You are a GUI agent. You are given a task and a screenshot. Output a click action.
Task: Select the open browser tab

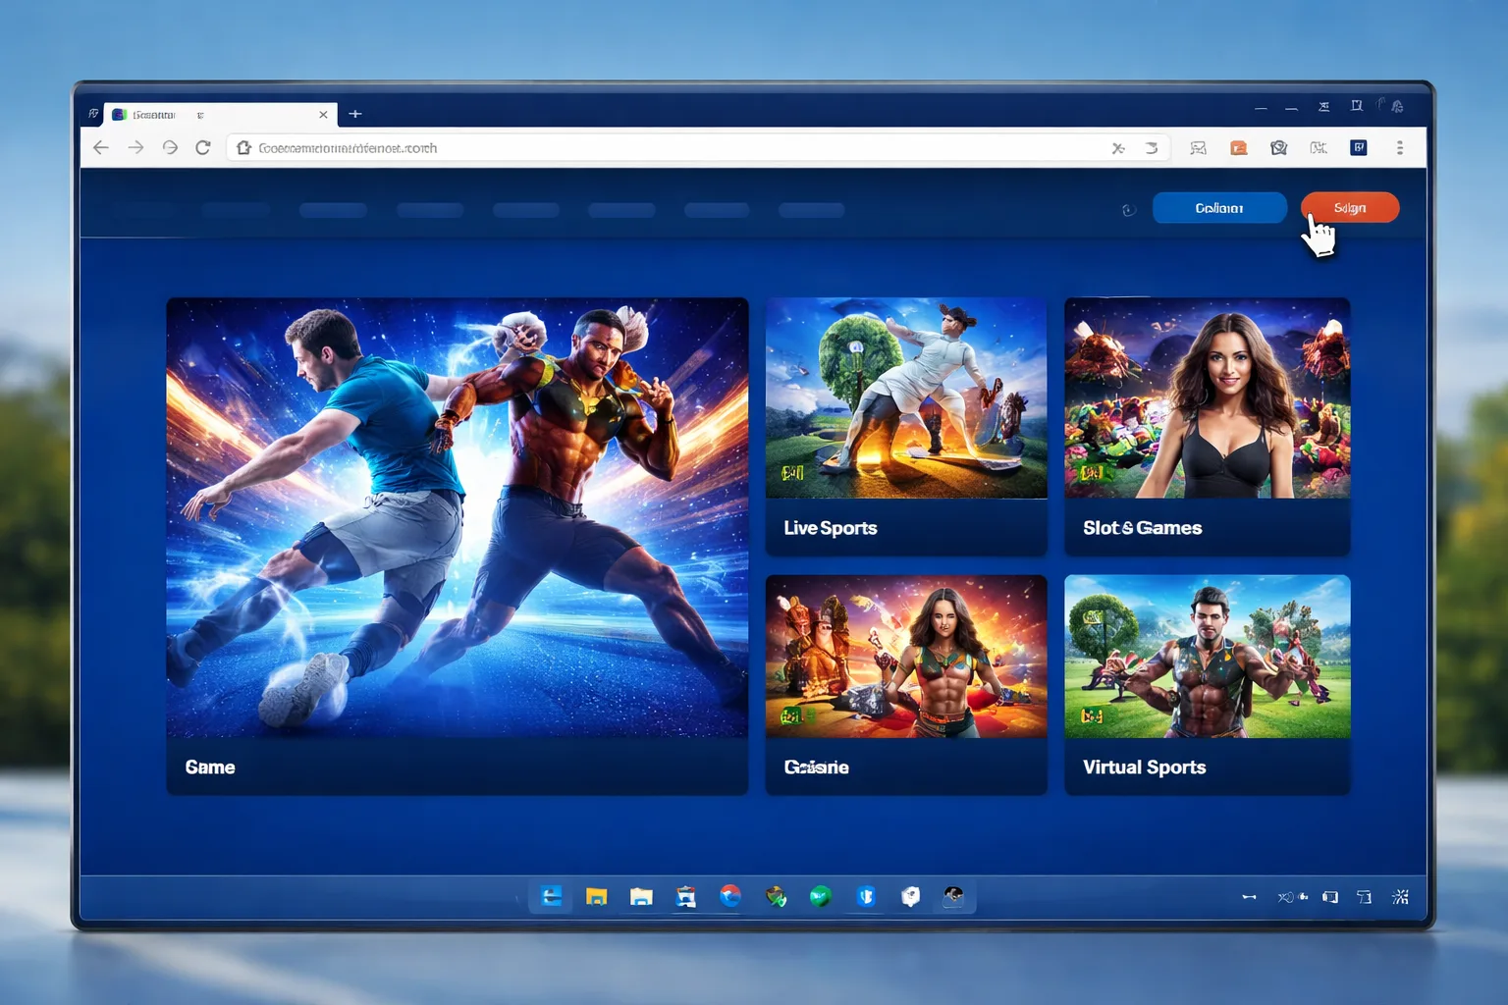tap(221, 115)
